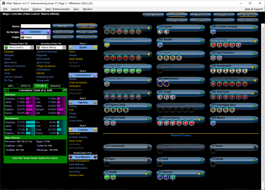Screen dimensions: 265x190
Task: Click the first enhancement icon under Stamina
Action: (x=160, y=177)
